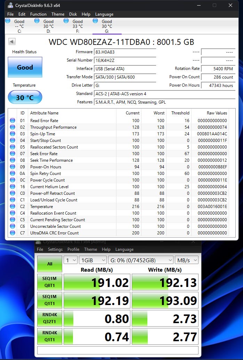Click status orb for UltraDMA CRC Error Count

click(x=13, y=233)
